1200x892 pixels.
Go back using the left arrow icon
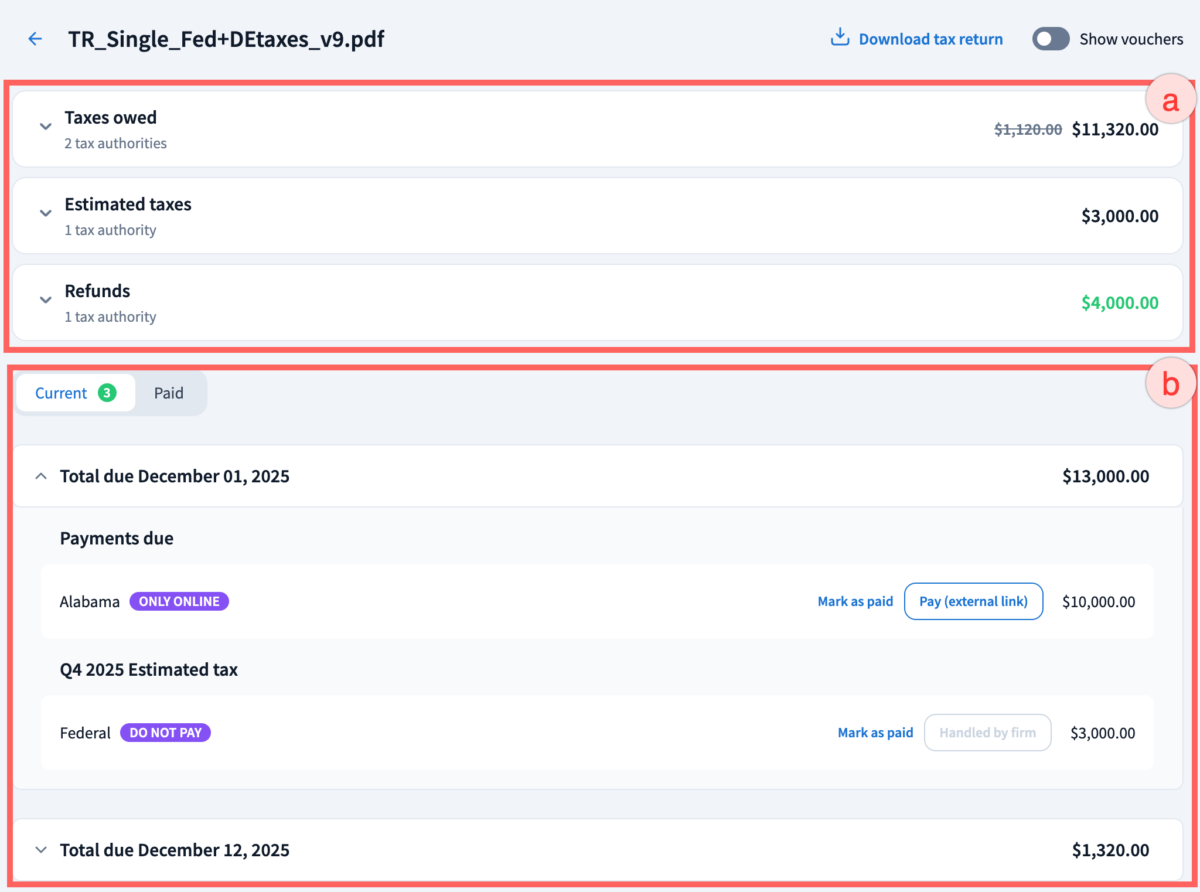[35, 39]
